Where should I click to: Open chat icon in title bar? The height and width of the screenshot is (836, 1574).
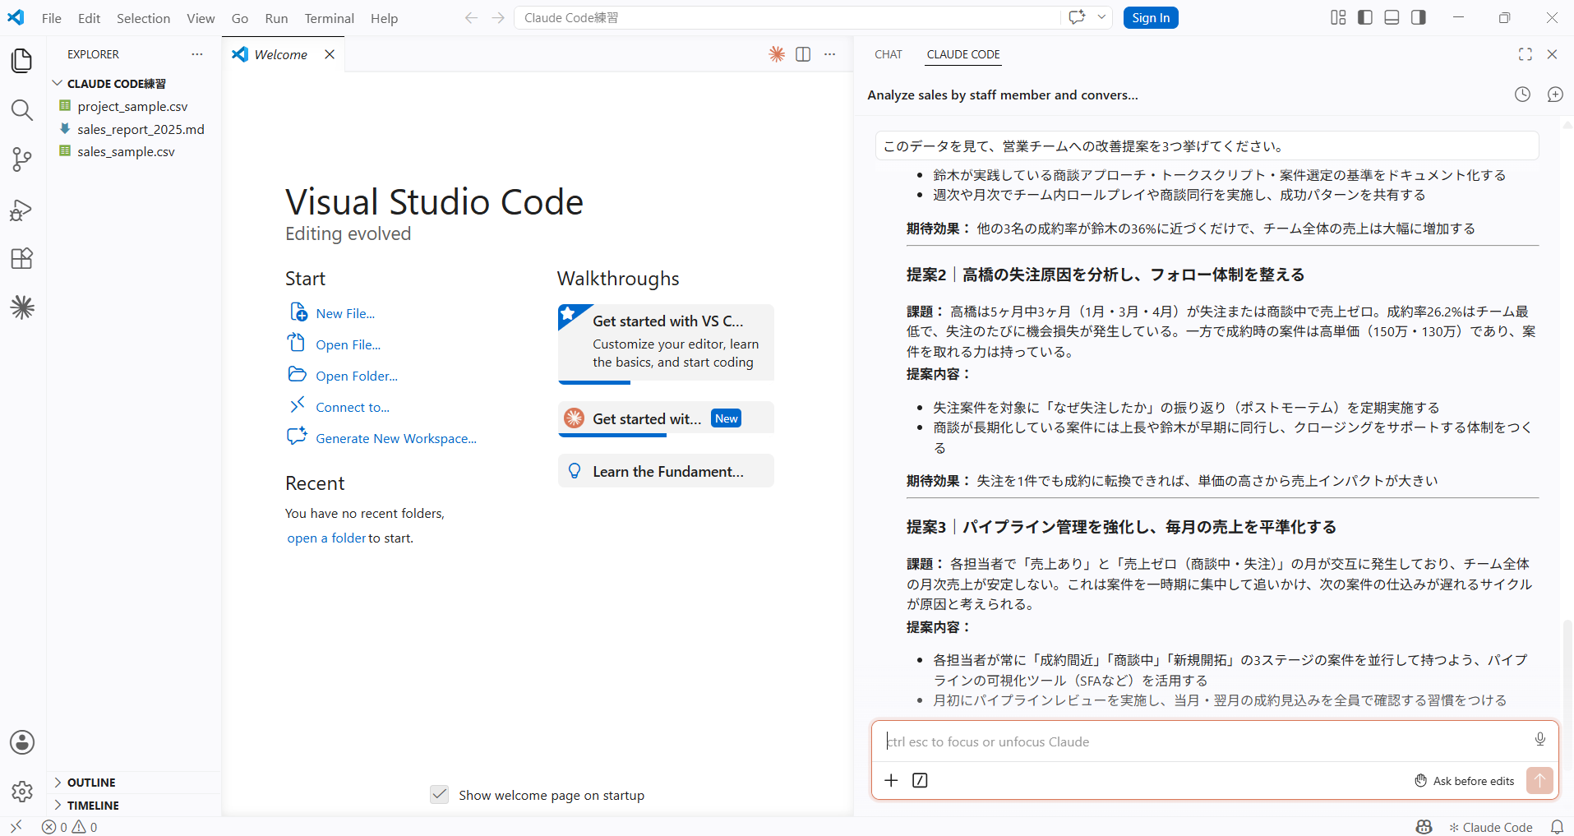tap(1077, 17)
